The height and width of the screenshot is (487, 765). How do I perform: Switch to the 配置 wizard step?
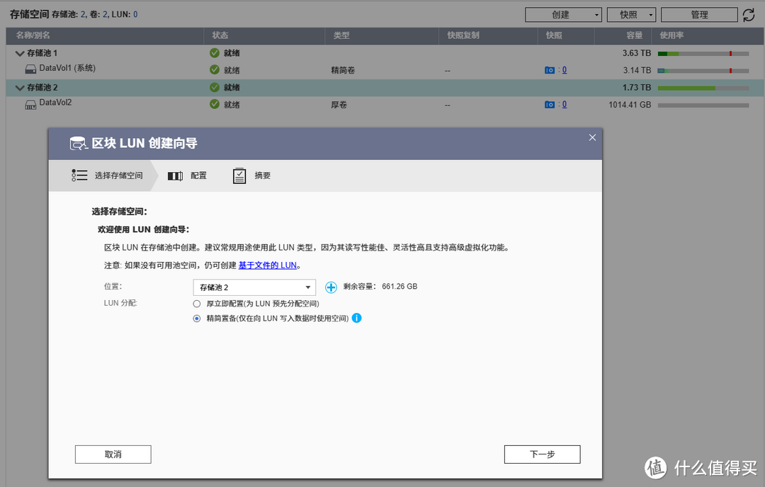click(188, 175)
